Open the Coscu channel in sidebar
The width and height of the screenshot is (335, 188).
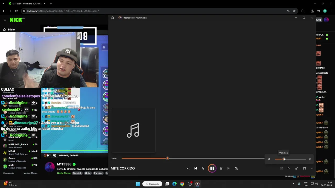(20, 159)
